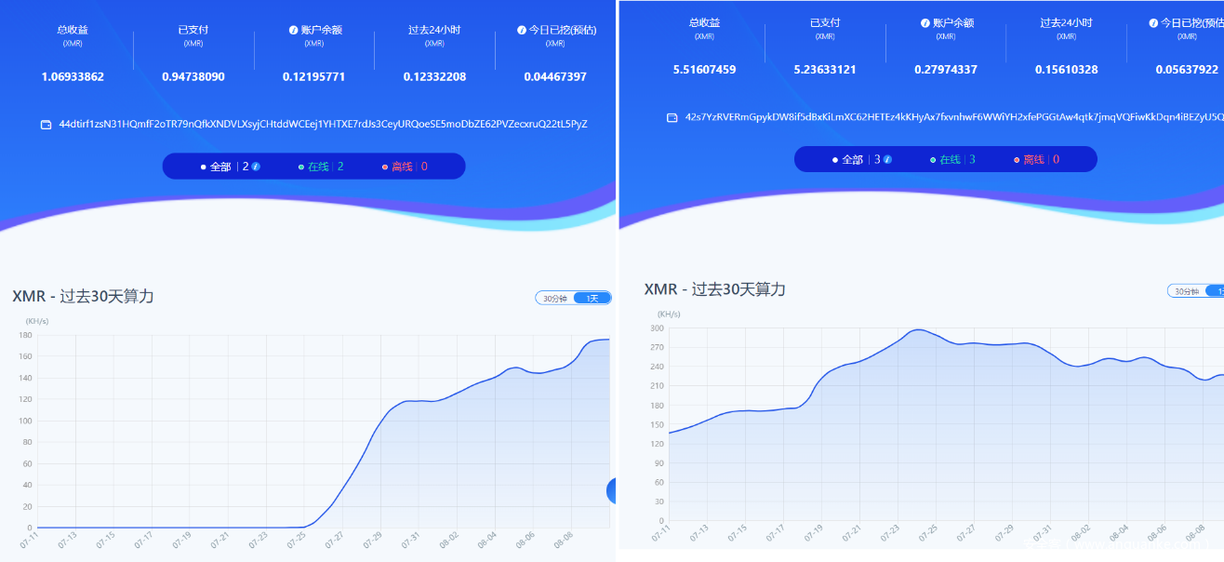
Task: Click the wallet address starting with 44dtirf1
Action: click(x=323, y=125)
